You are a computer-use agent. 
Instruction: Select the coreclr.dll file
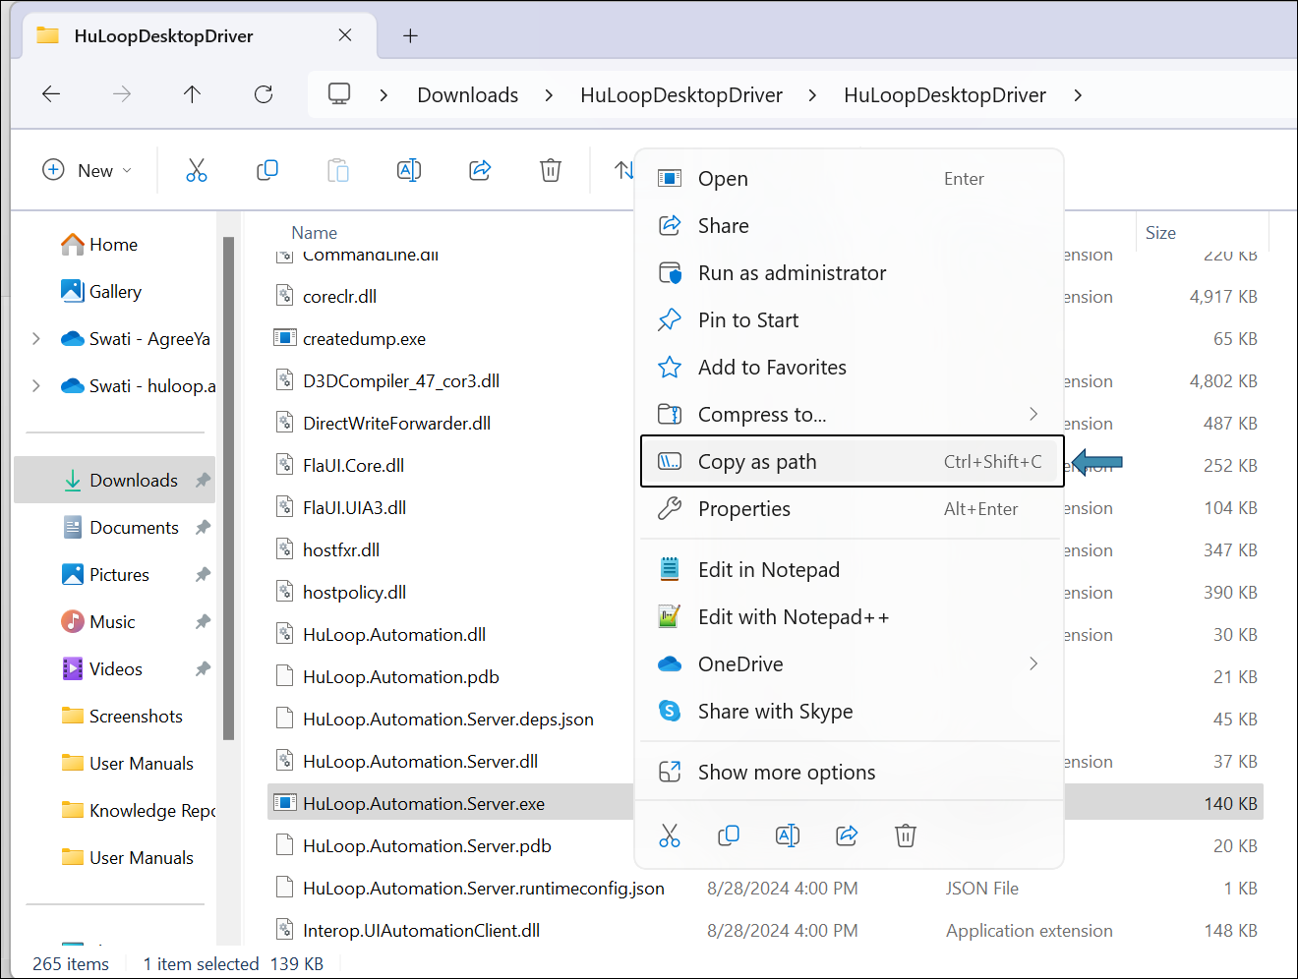coord(339,297)
